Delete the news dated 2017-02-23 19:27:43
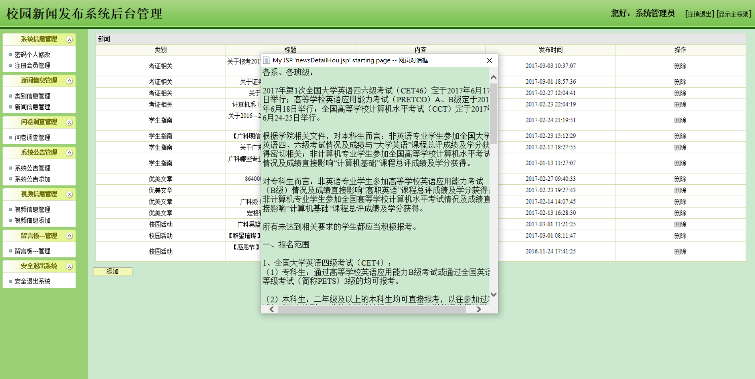755x379 pixels. point(680,190)
